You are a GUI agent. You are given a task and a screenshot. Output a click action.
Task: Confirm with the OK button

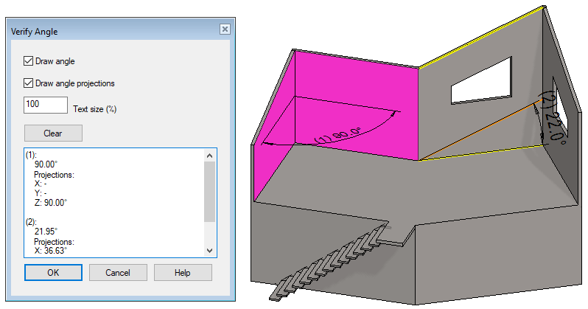pyautogui.click(x=53, y=273)
